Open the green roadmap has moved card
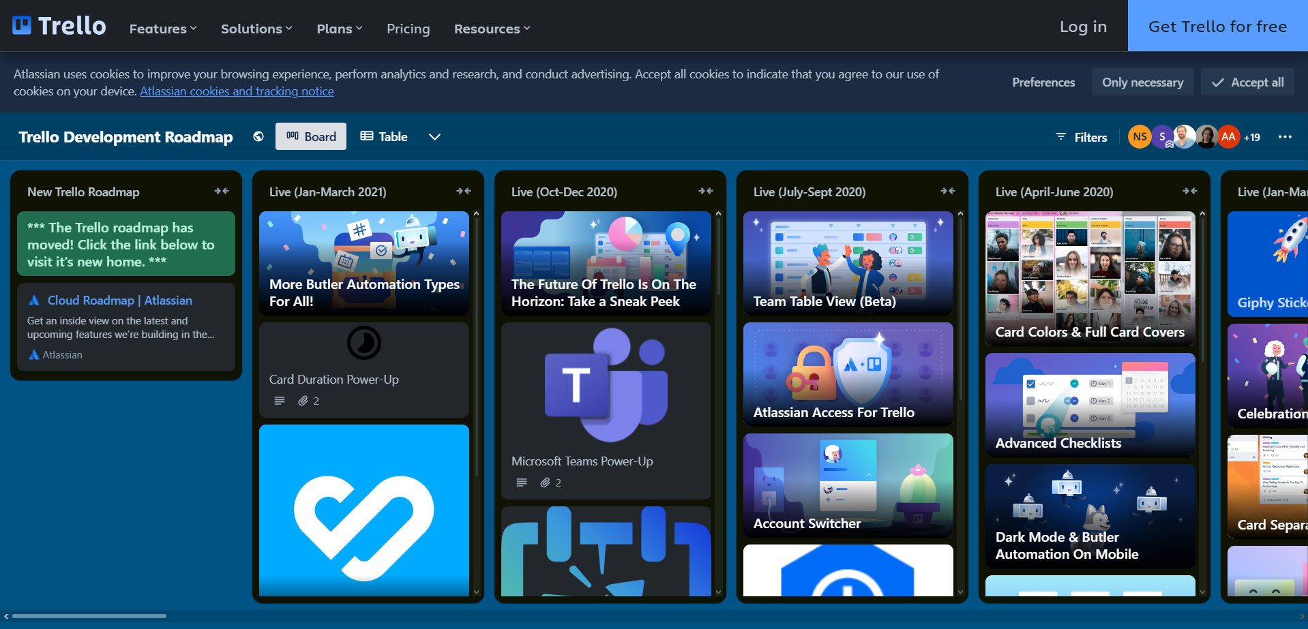This screenshot has height=629, width=1308. coord(126,244)
